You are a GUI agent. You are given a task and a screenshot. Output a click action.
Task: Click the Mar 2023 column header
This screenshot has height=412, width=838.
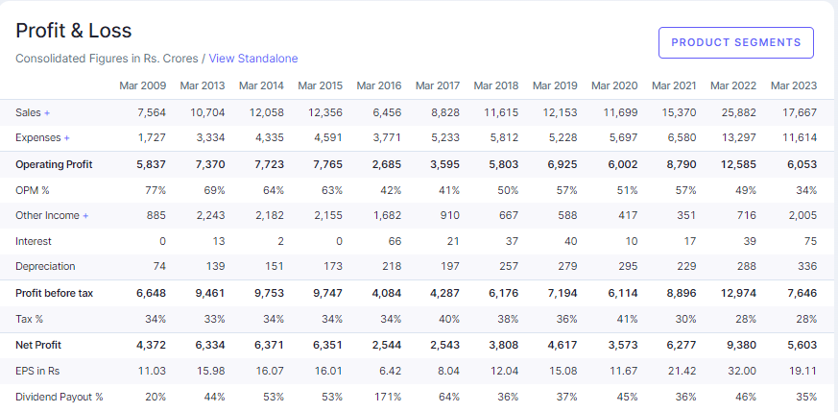(x=793, y=86)
